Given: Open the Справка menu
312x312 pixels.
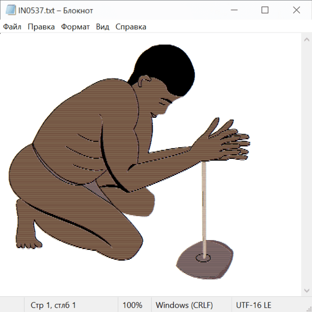Looking at the screenshot, I should [x=131, y=27].
